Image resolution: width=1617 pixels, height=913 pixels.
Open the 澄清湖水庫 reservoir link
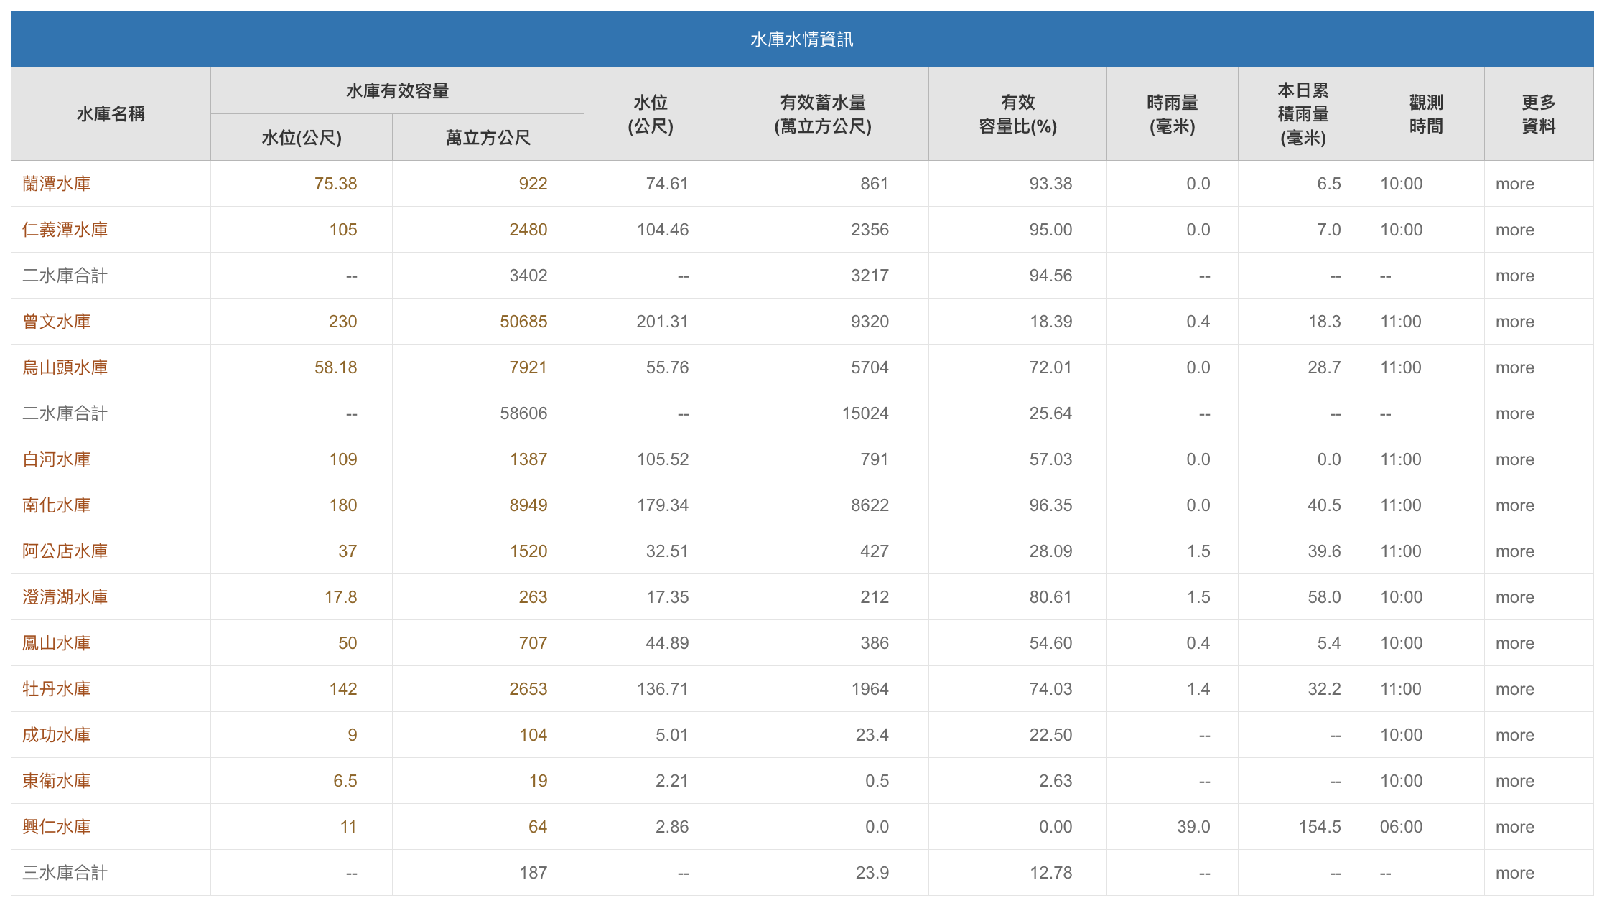pos(65,597)
